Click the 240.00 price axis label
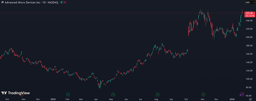The image size is (256, 101). coord(249,21)
